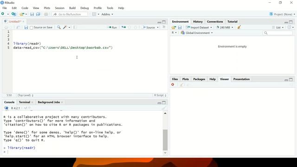Expand the Source options dropdown arrow

tap(158, 27)
